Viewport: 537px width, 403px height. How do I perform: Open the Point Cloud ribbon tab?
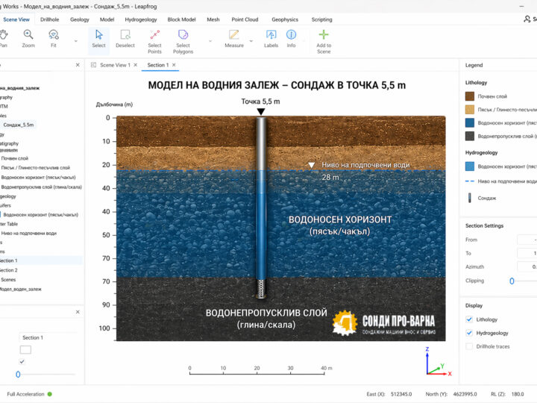(245, 19)
